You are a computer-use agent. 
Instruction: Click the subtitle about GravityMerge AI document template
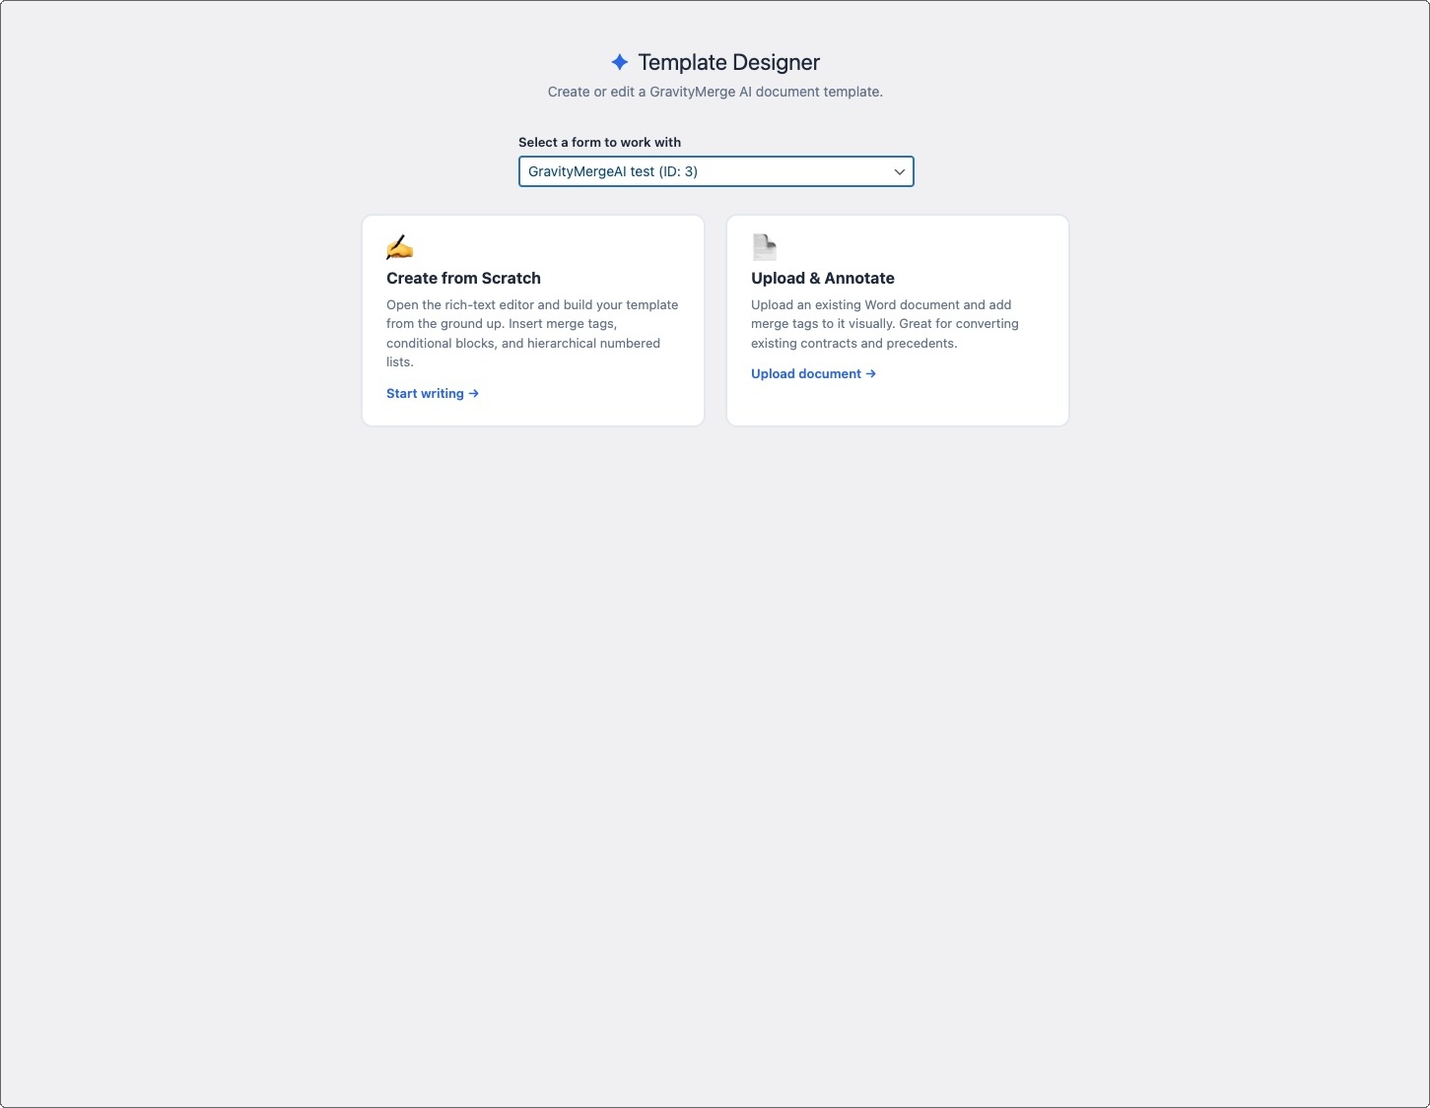[715, 92]
